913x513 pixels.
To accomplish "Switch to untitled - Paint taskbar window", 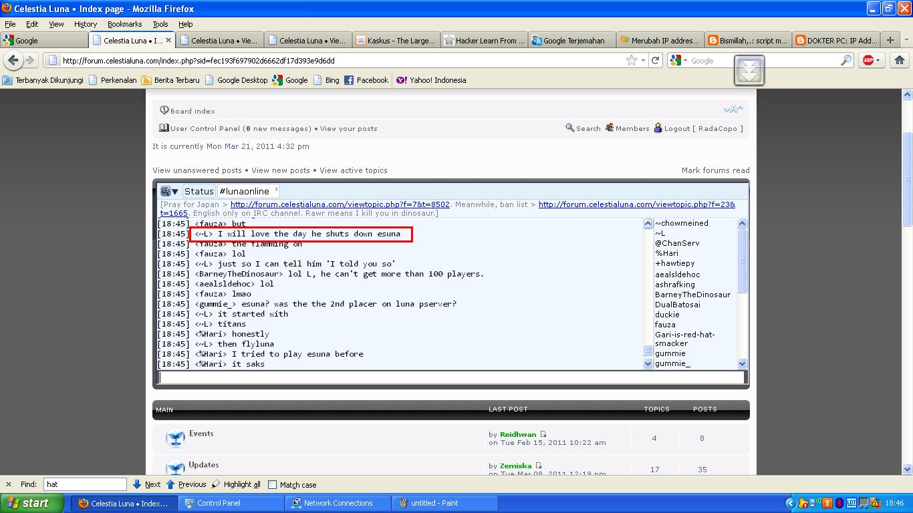I will tap(446, 503).
